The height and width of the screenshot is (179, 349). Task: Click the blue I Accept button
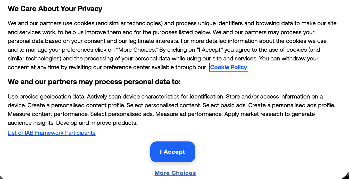(172, 152)
